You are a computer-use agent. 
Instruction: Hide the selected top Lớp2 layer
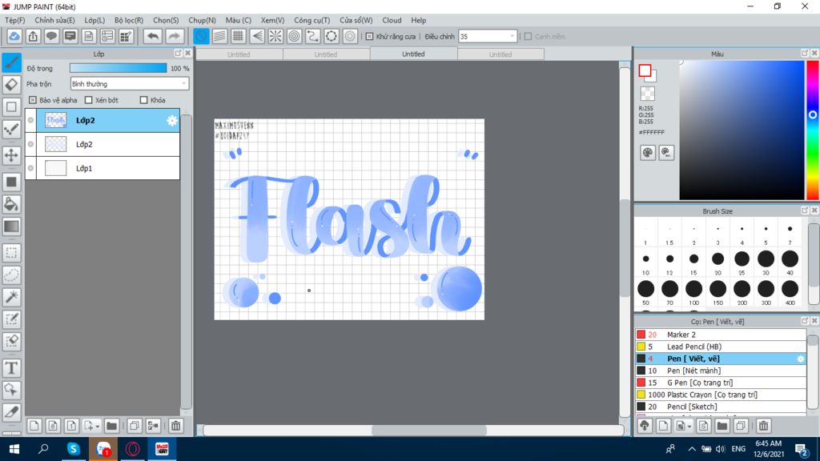point(31,120)
